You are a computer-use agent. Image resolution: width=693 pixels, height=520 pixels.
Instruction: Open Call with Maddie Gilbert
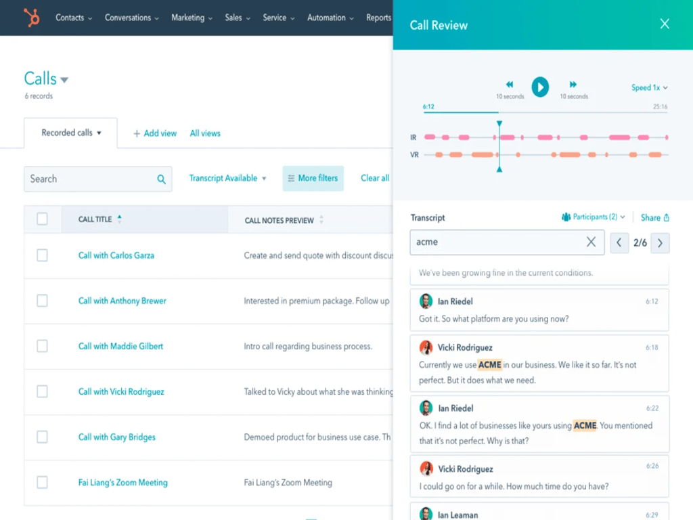click(120, 346)
